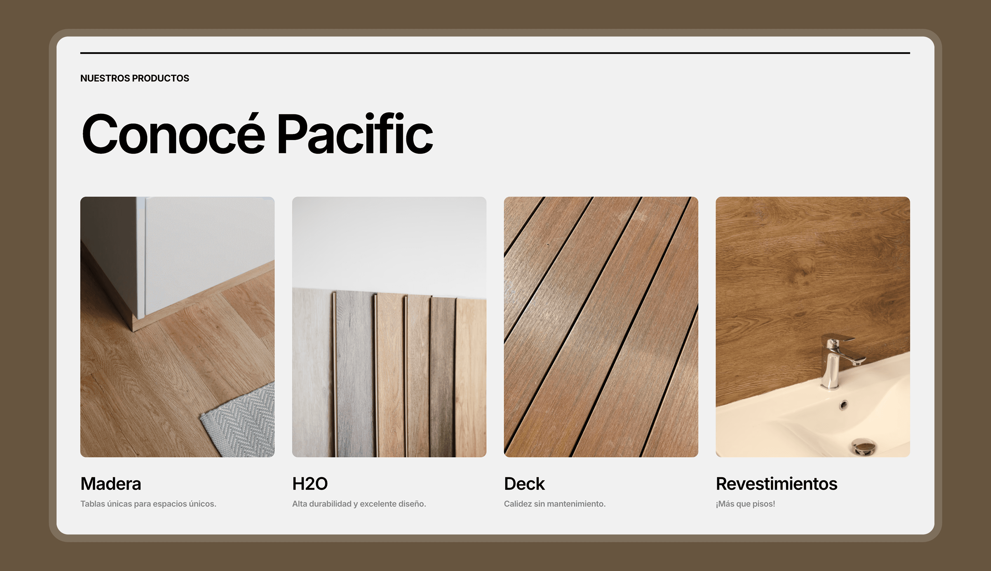Click the black divider line above heading
This screenshot has height=571, width=991.
pyautogui.click(x=495, y=53)
